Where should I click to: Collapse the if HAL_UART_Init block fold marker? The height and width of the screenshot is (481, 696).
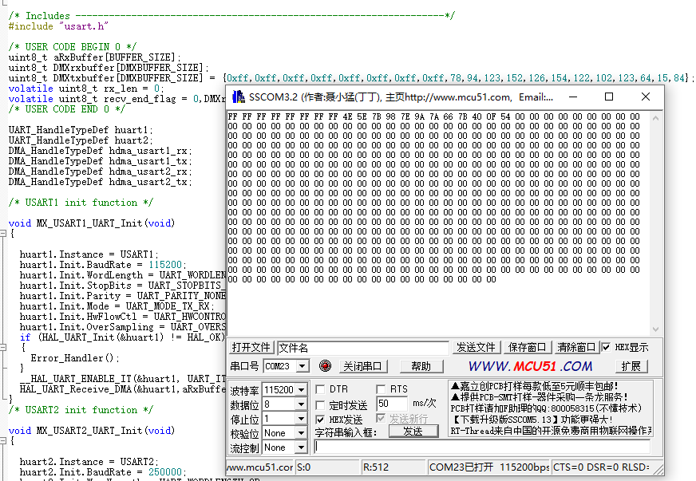click(2, 348)
